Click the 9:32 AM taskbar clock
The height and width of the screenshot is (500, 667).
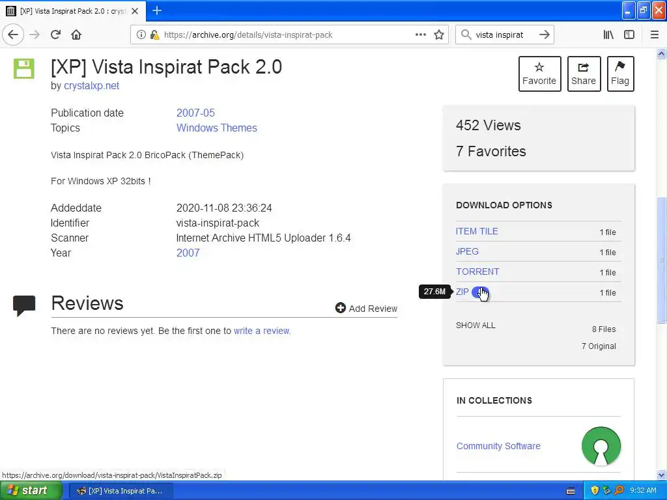pyautogui.click(x=643, y=491)
